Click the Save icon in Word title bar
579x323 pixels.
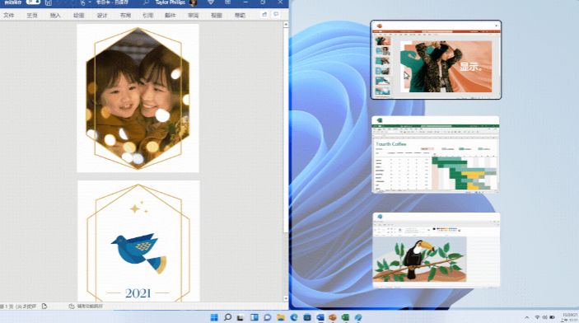(49, 2)
